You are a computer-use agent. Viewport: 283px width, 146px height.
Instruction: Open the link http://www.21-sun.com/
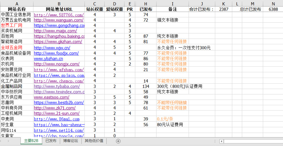57,113
